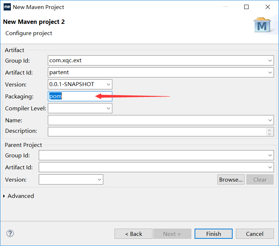279x246 pixels.
Task: Click the Packaging: label
Action: coord(19,97)
